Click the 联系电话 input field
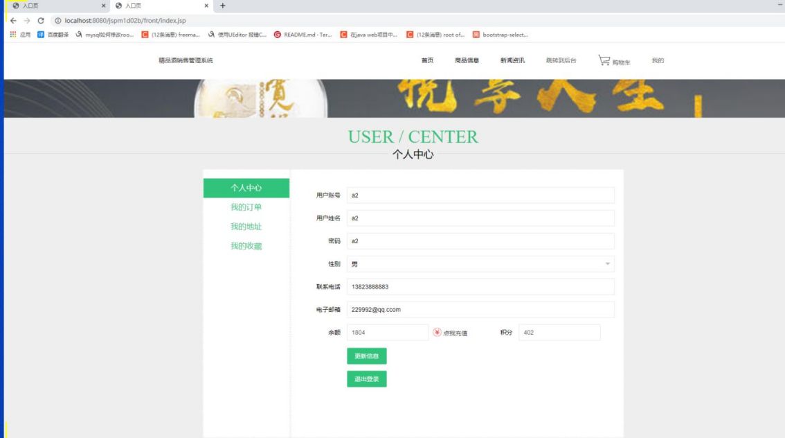This screenshot has height=438, width=785. coord(480,287)
